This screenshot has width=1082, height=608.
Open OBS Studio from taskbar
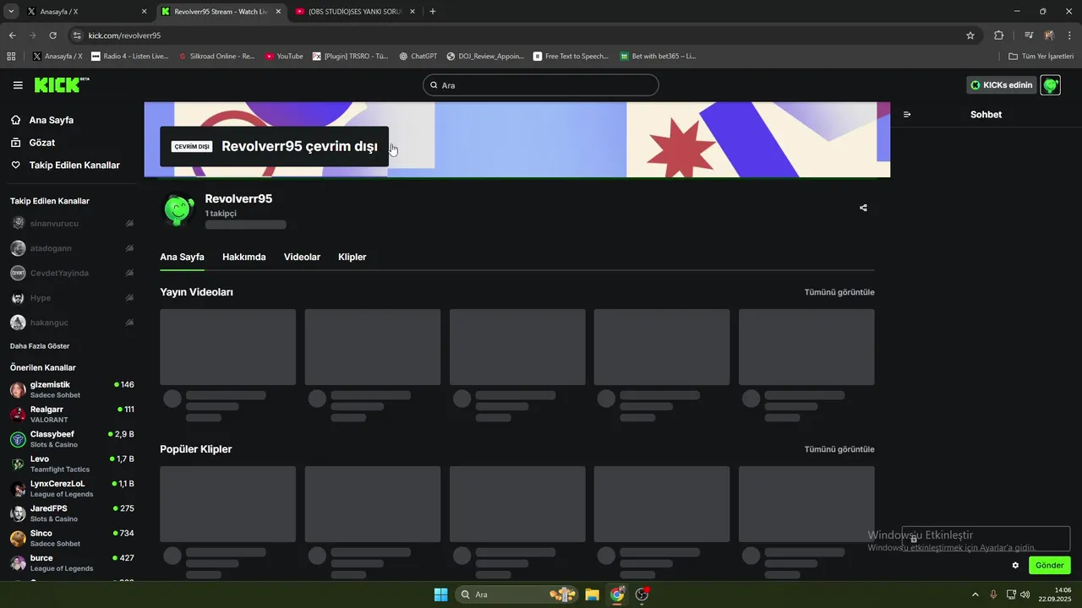point(642,594)
